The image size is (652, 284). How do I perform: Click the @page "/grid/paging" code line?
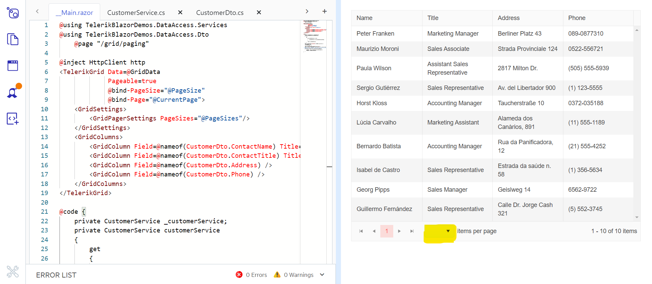pyautogui.click(x=111, y=44)
